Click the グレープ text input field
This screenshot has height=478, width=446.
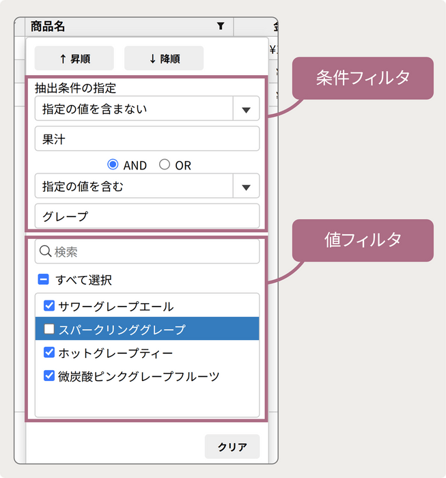[x=147, y=216]
